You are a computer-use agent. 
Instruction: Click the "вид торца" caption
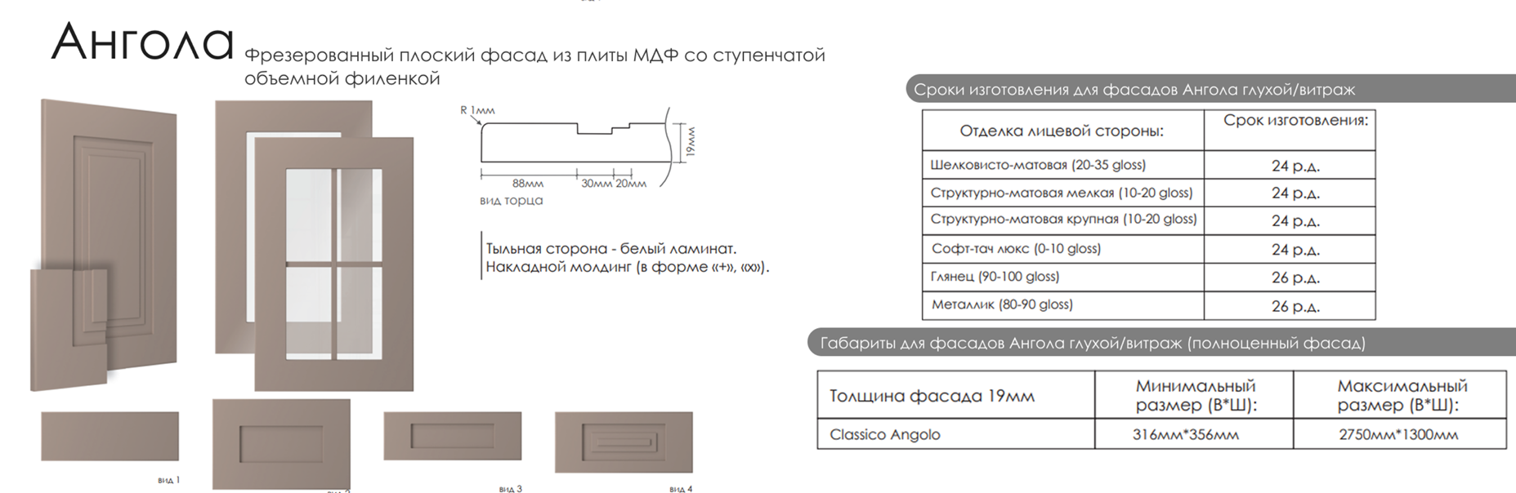(511, 200)
